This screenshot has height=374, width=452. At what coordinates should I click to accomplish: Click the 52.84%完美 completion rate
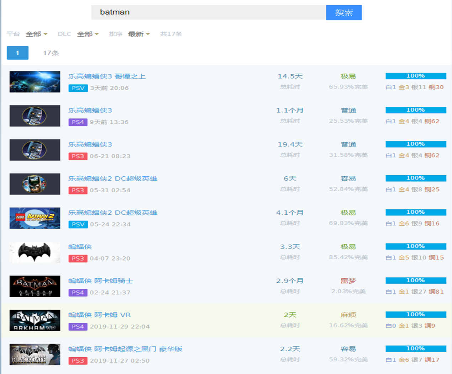tap(348, 189)
